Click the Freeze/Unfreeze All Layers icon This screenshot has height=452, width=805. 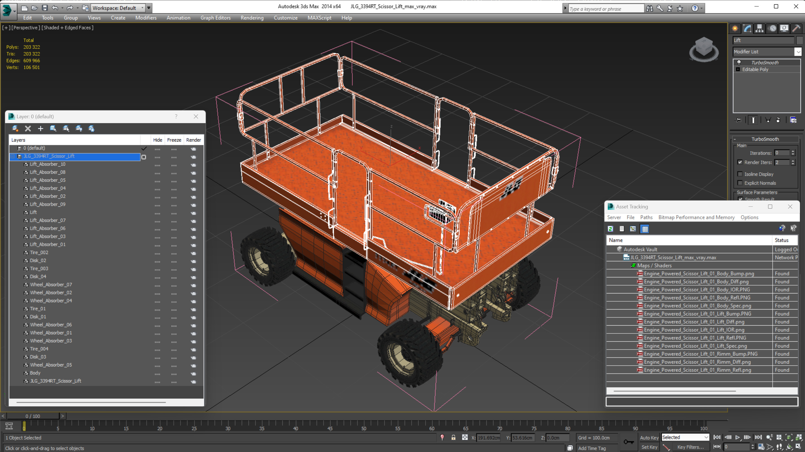(91, 128)
